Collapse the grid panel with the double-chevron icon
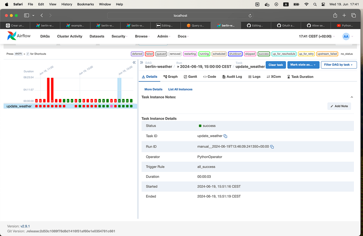This screenshot has width=363, height=236. [134, 62]
